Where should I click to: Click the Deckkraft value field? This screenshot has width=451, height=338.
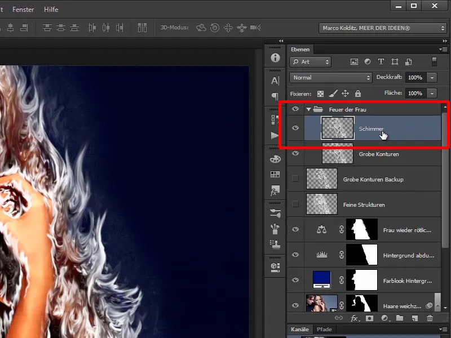pyautogui.click(x=415, y=78)
